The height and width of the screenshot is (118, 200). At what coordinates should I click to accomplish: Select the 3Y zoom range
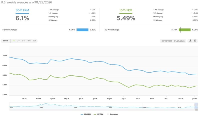(x=18, y=40)
